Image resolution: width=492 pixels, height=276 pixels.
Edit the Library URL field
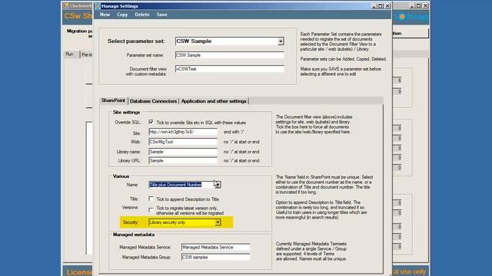click(x=183, y=160)
